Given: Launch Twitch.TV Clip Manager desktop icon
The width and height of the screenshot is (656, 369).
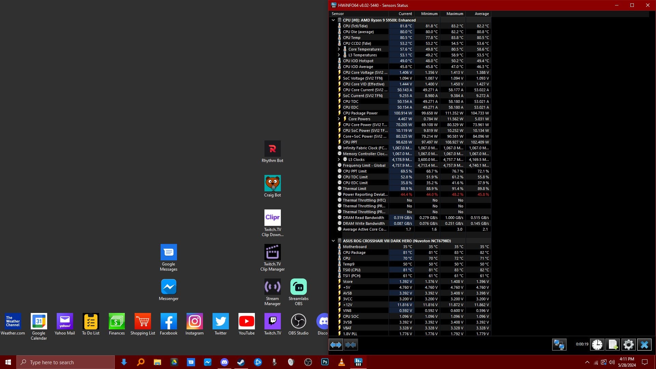Looking at the screenshot, I should (x=272, y=258).
